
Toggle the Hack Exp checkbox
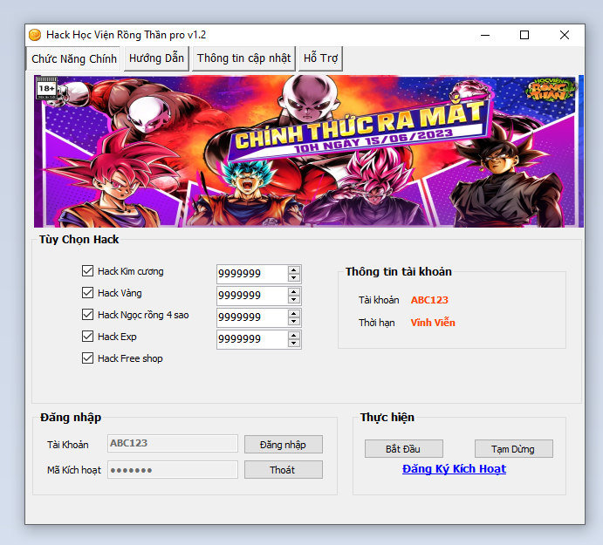87,337
